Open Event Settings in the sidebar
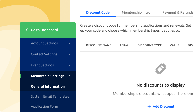This screenshot has height=112, width=193. tap(42, 65)
